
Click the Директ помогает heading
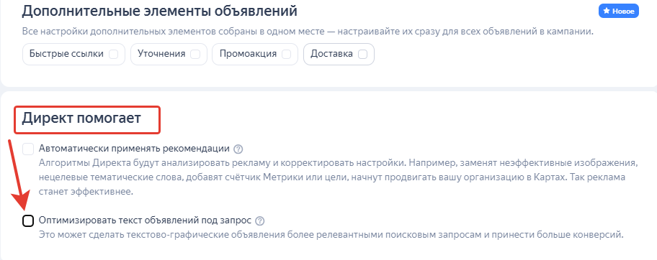(81, 119)
